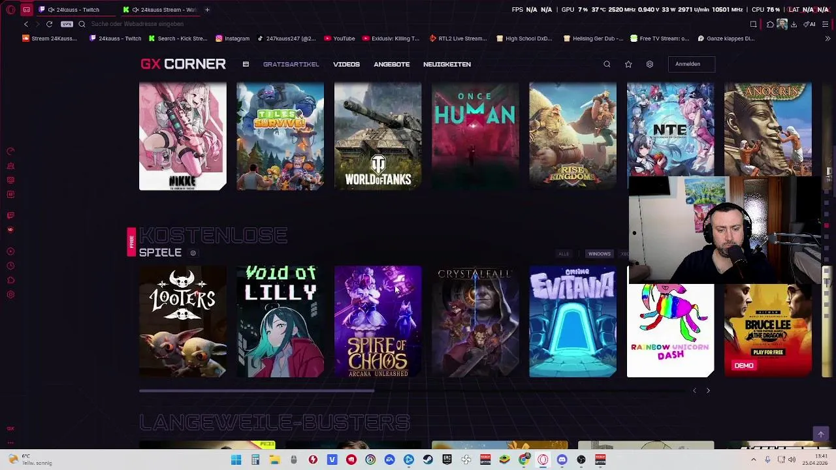Viewport: 836px width, 470px height.
Task: Open a new browser tab
Action: (x=207, y=10)
